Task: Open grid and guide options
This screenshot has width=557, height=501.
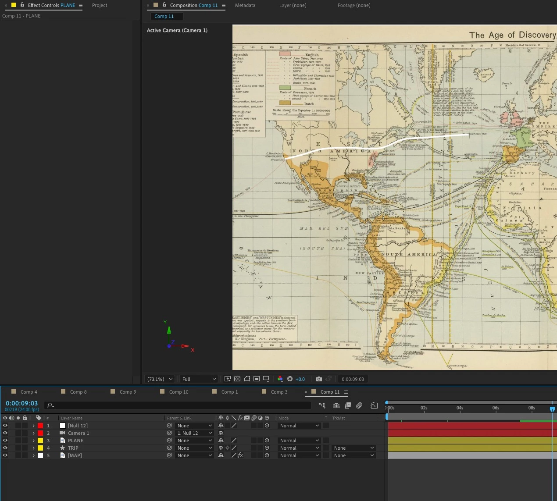Action: (x=266, y=379)
